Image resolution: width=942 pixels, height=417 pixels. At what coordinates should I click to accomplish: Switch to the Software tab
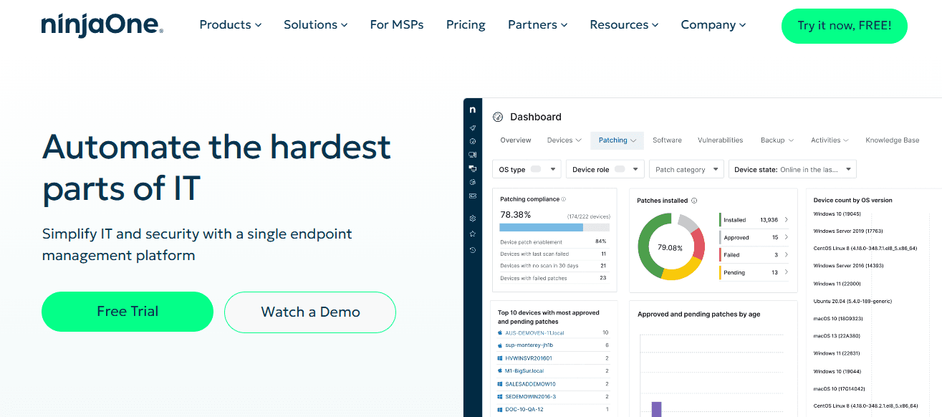pyautogui.click(x=667, y=140)
